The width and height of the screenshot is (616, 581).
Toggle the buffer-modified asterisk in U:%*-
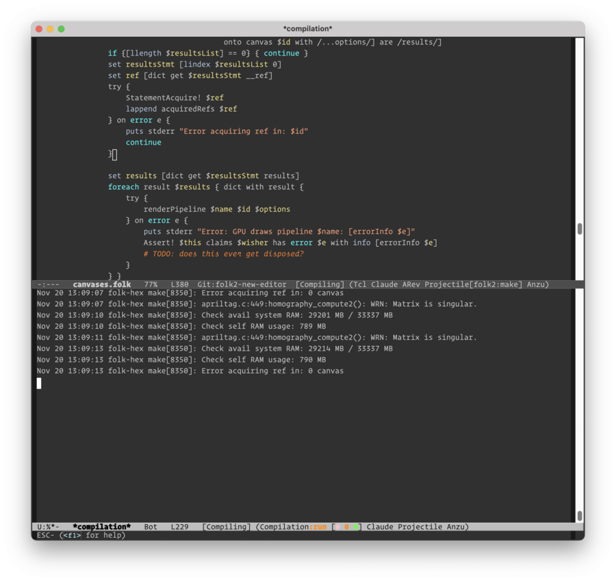[x=53, y=527]
